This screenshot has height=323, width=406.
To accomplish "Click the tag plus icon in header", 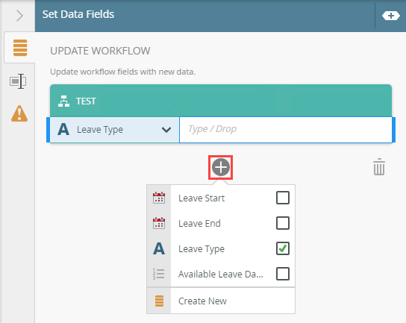I will pos(391,16).
